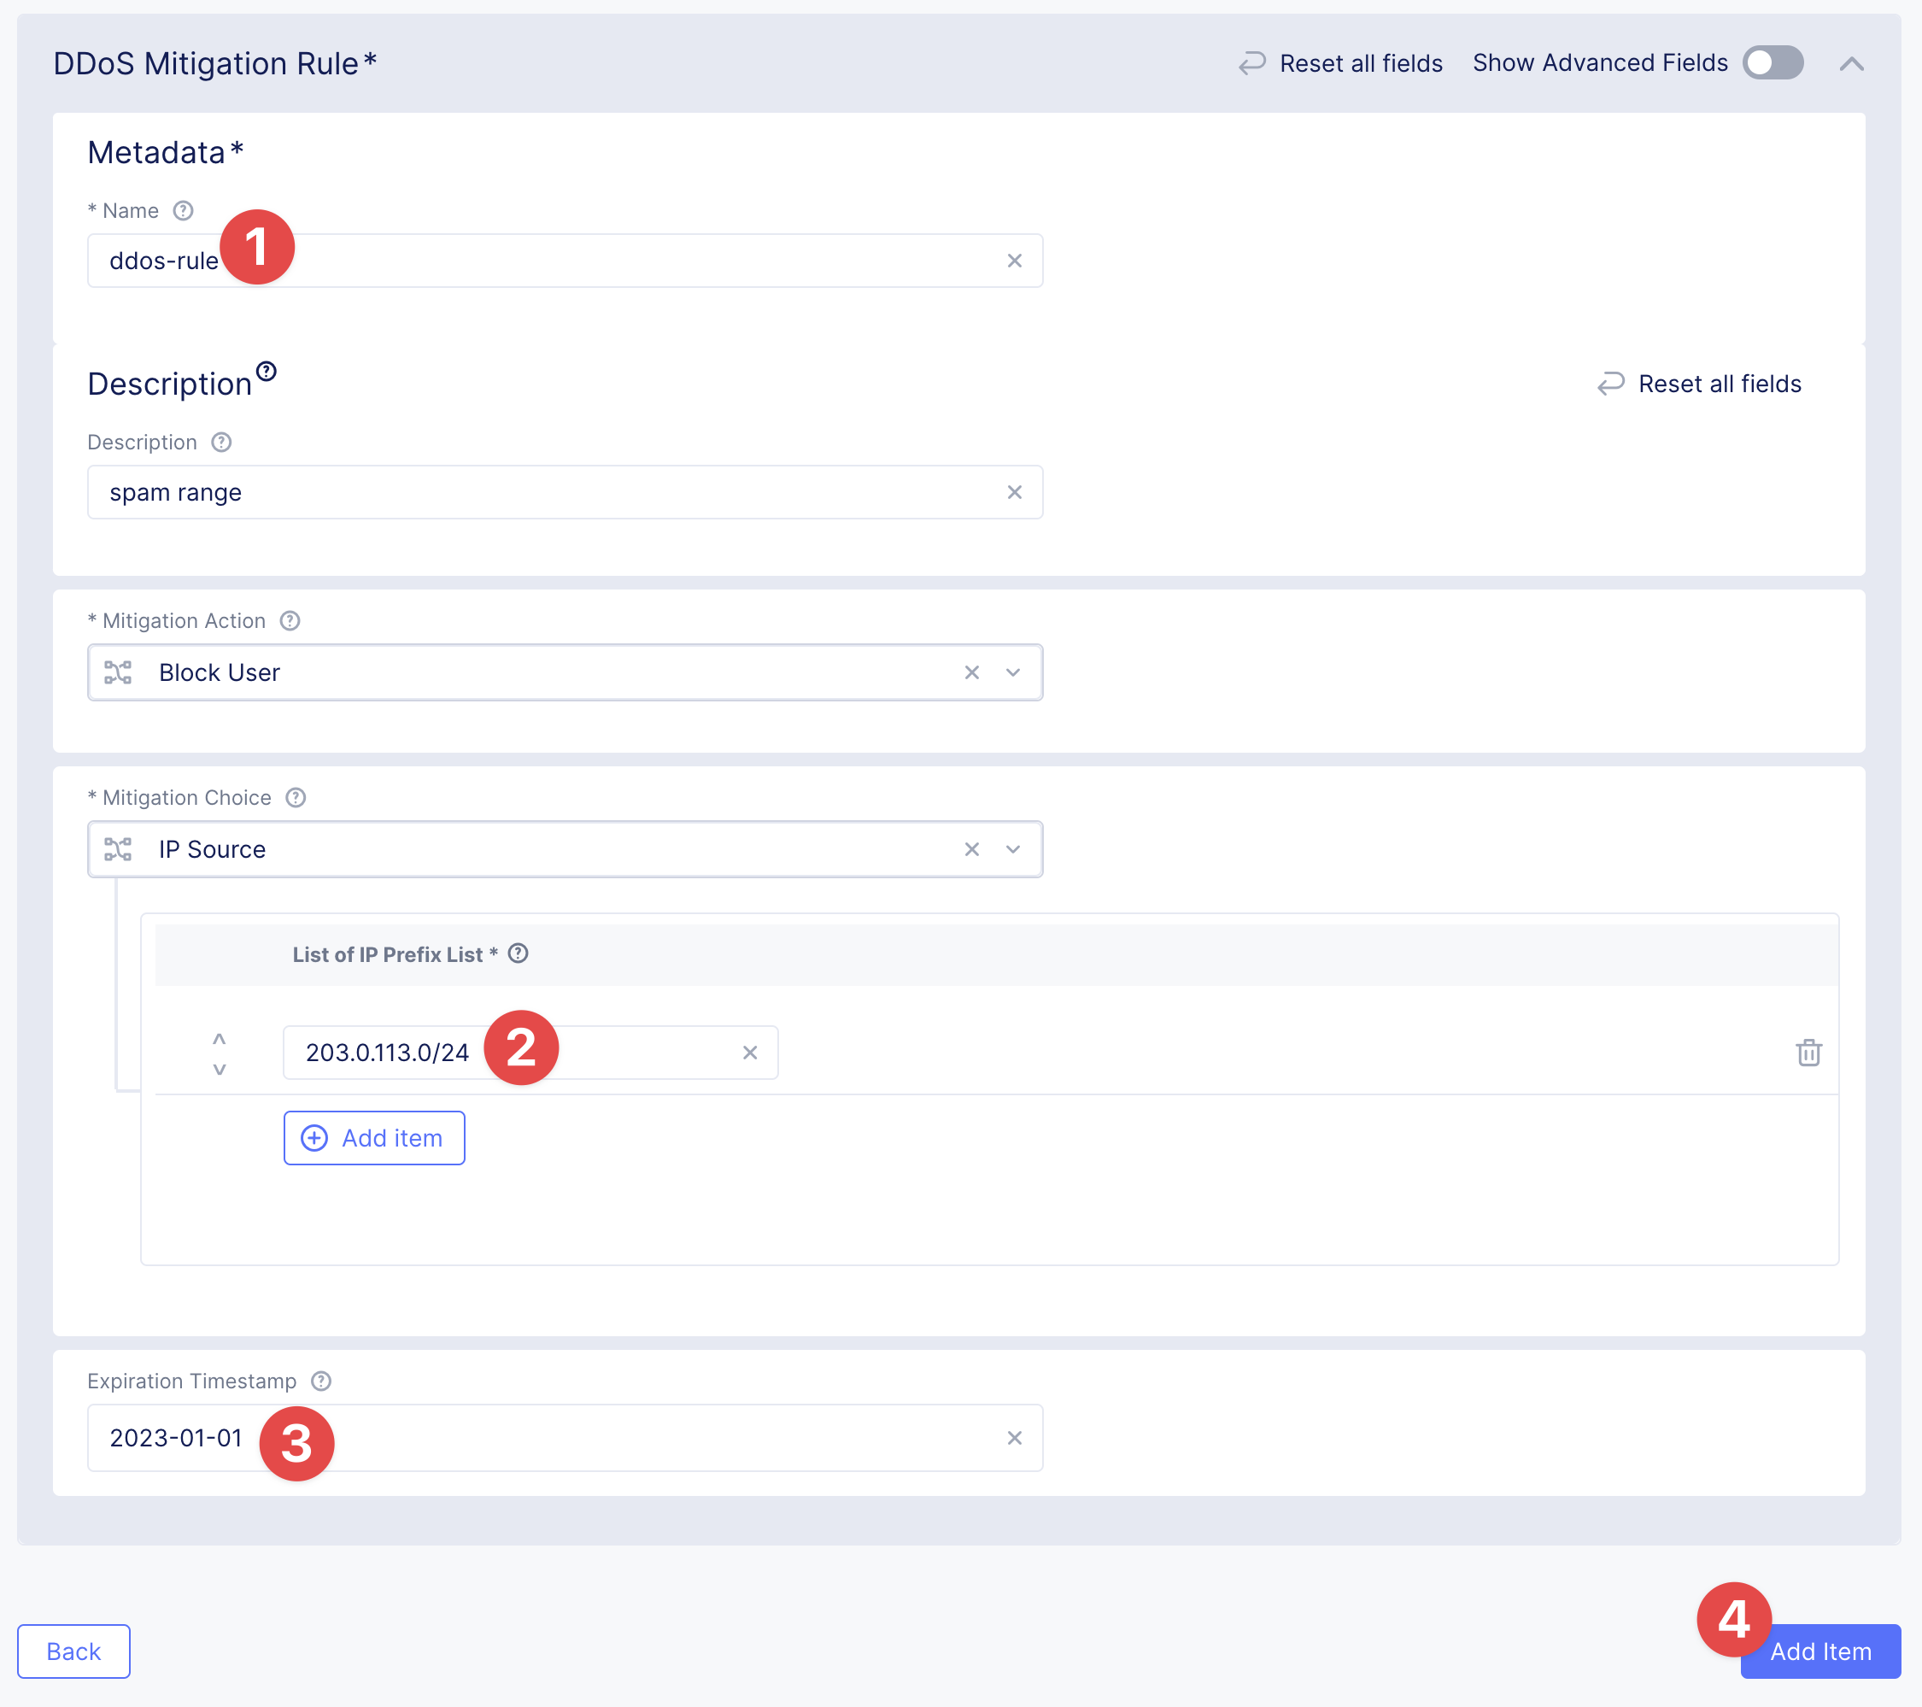The height and width of the screenshot is (1707, 1922).
Task: Move IP prefix row down
Action: (219, 1070)
